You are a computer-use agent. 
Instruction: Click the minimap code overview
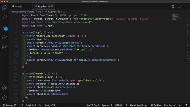(x=177, y=17)
